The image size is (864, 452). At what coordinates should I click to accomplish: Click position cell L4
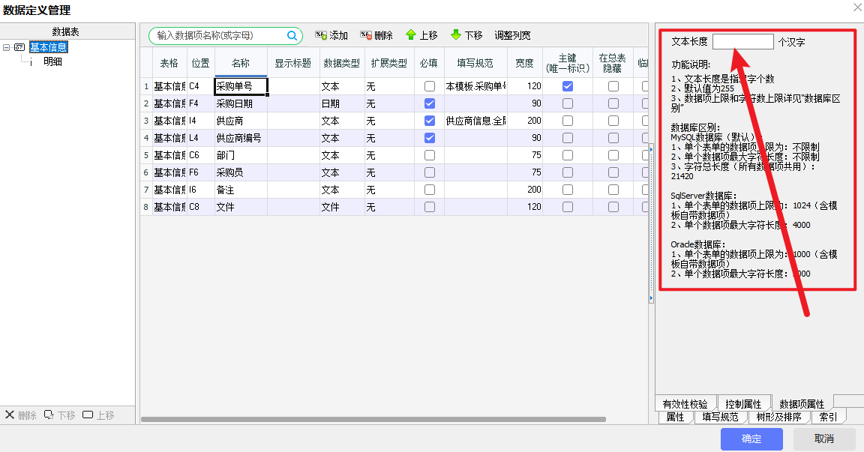200,138
